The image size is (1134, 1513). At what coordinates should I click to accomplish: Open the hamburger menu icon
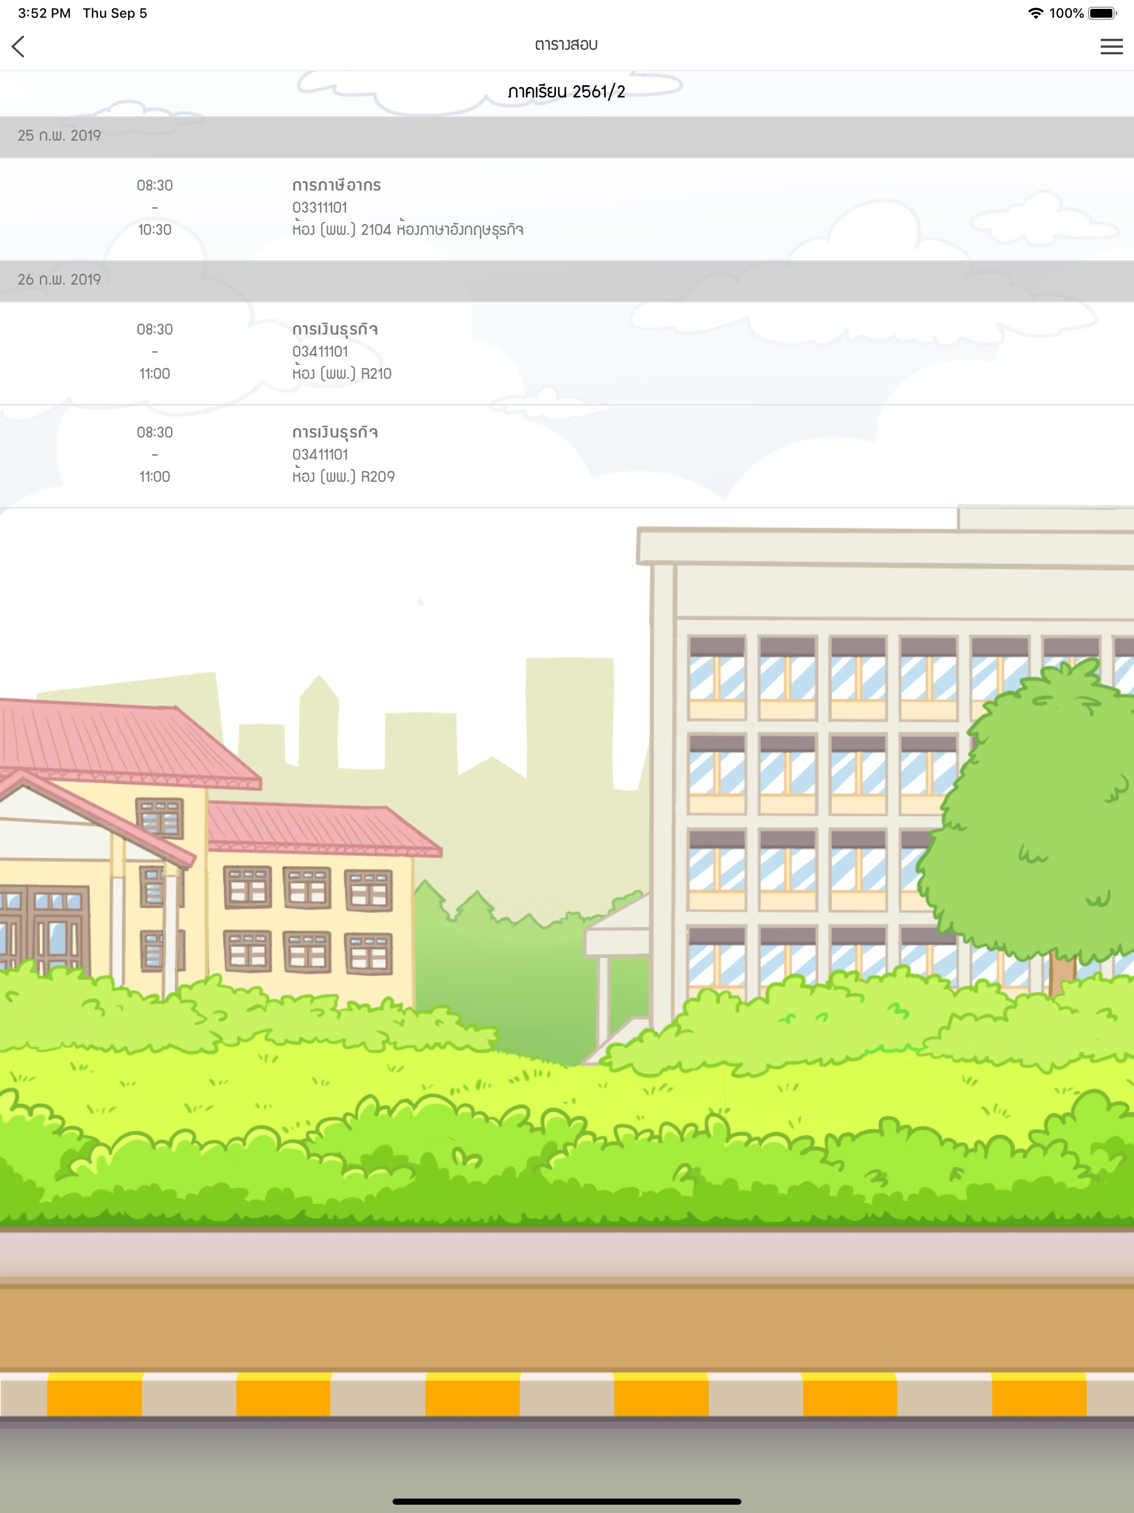[x=1111, y=46]
